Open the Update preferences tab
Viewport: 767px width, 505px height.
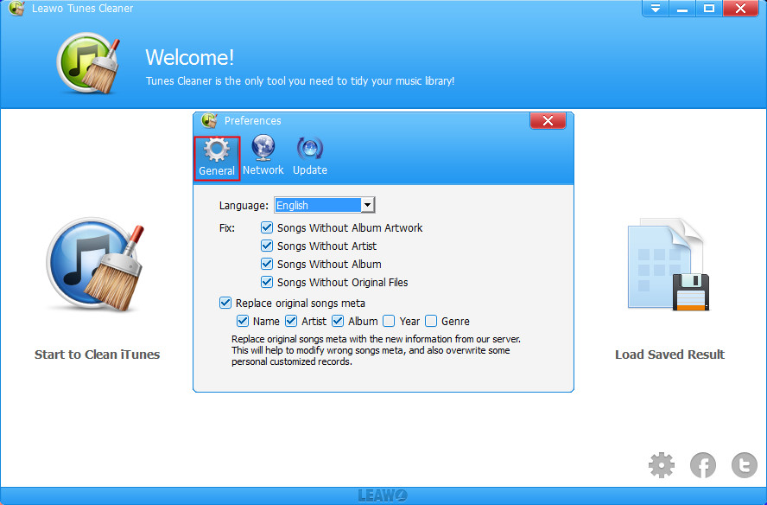pyautogui.click(x=309, y=157)
